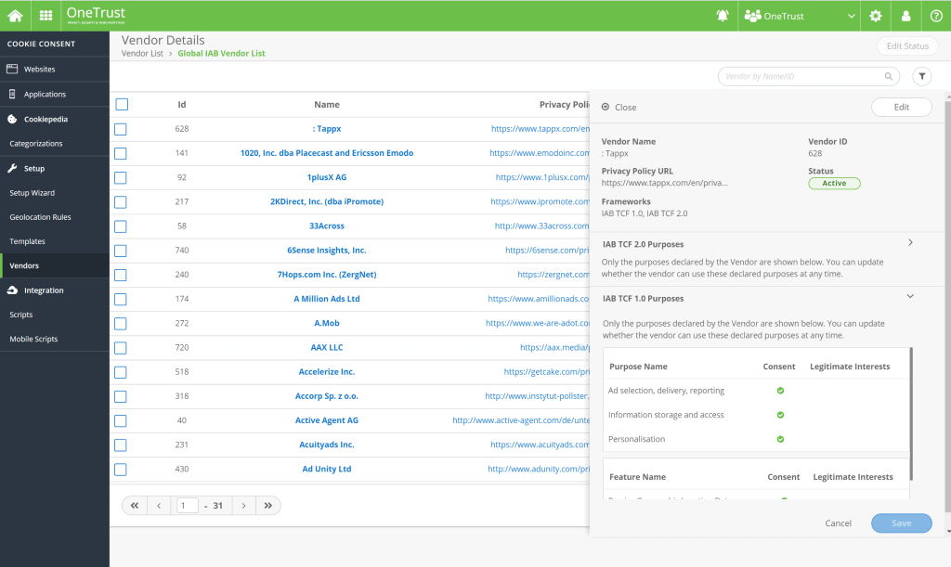The width and height of the screenshot is (951, 567).
Task: Jump to first page of vendors
Action: pos(135,505)
